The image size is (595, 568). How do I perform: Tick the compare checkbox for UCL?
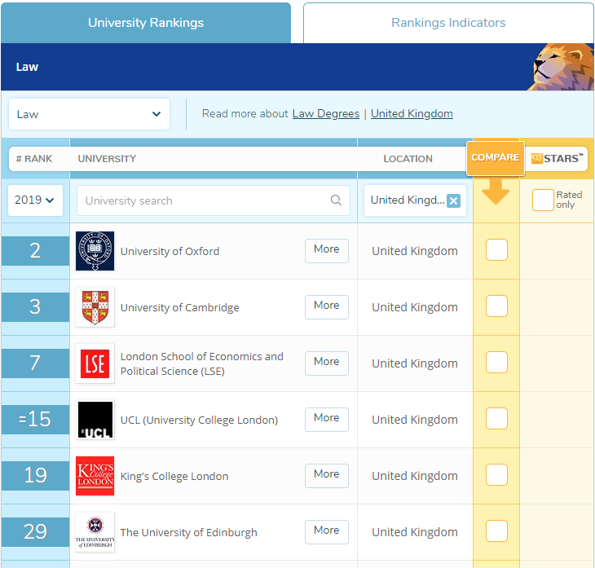click(496, 418)
